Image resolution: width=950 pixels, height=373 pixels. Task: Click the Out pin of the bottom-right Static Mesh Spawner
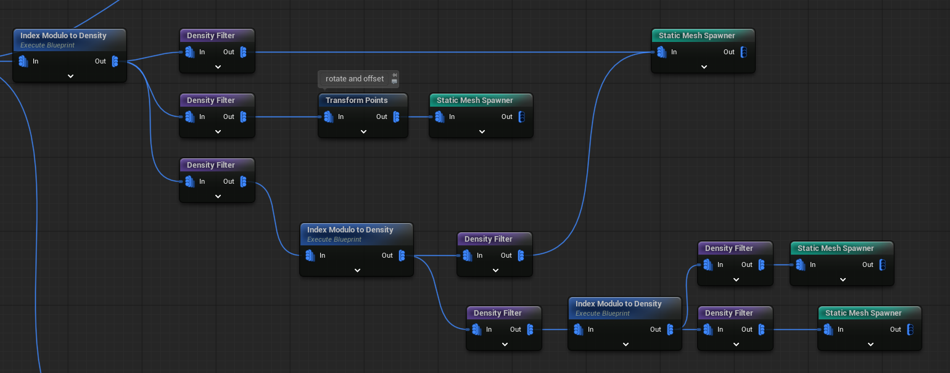911,329
